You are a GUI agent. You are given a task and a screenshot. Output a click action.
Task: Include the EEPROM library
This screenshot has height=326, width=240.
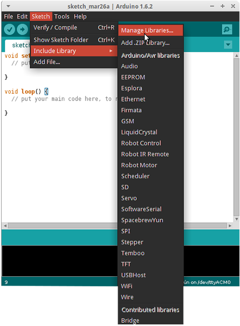point(150,77)
